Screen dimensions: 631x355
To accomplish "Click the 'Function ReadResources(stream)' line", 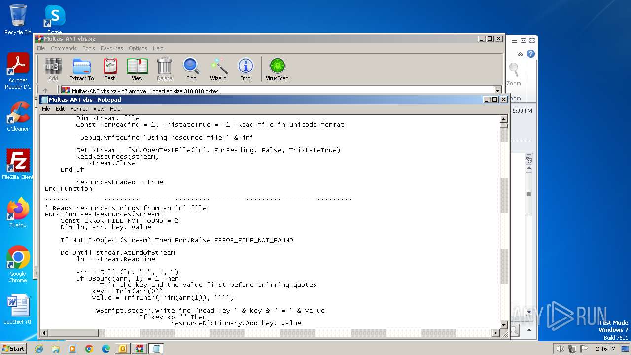I will click(x=104, y=214).
